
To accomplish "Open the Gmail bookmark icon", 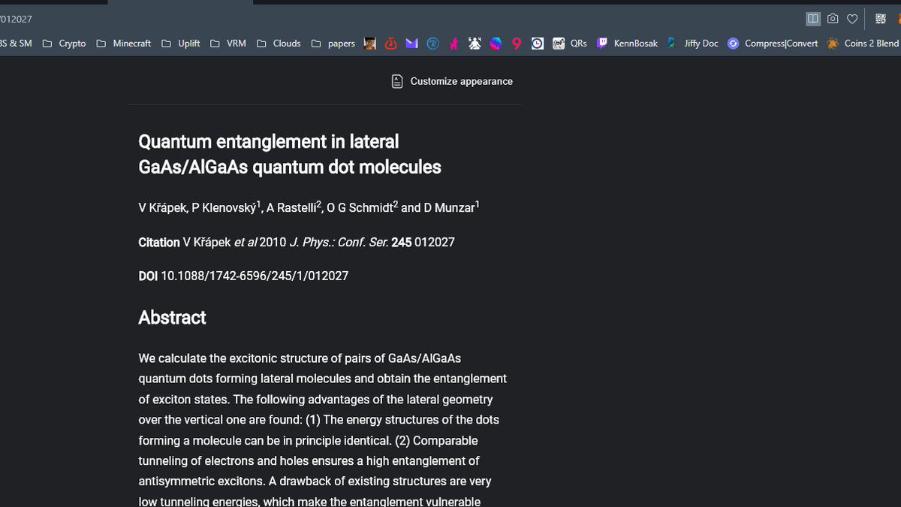I will click(x=411, y=44).
